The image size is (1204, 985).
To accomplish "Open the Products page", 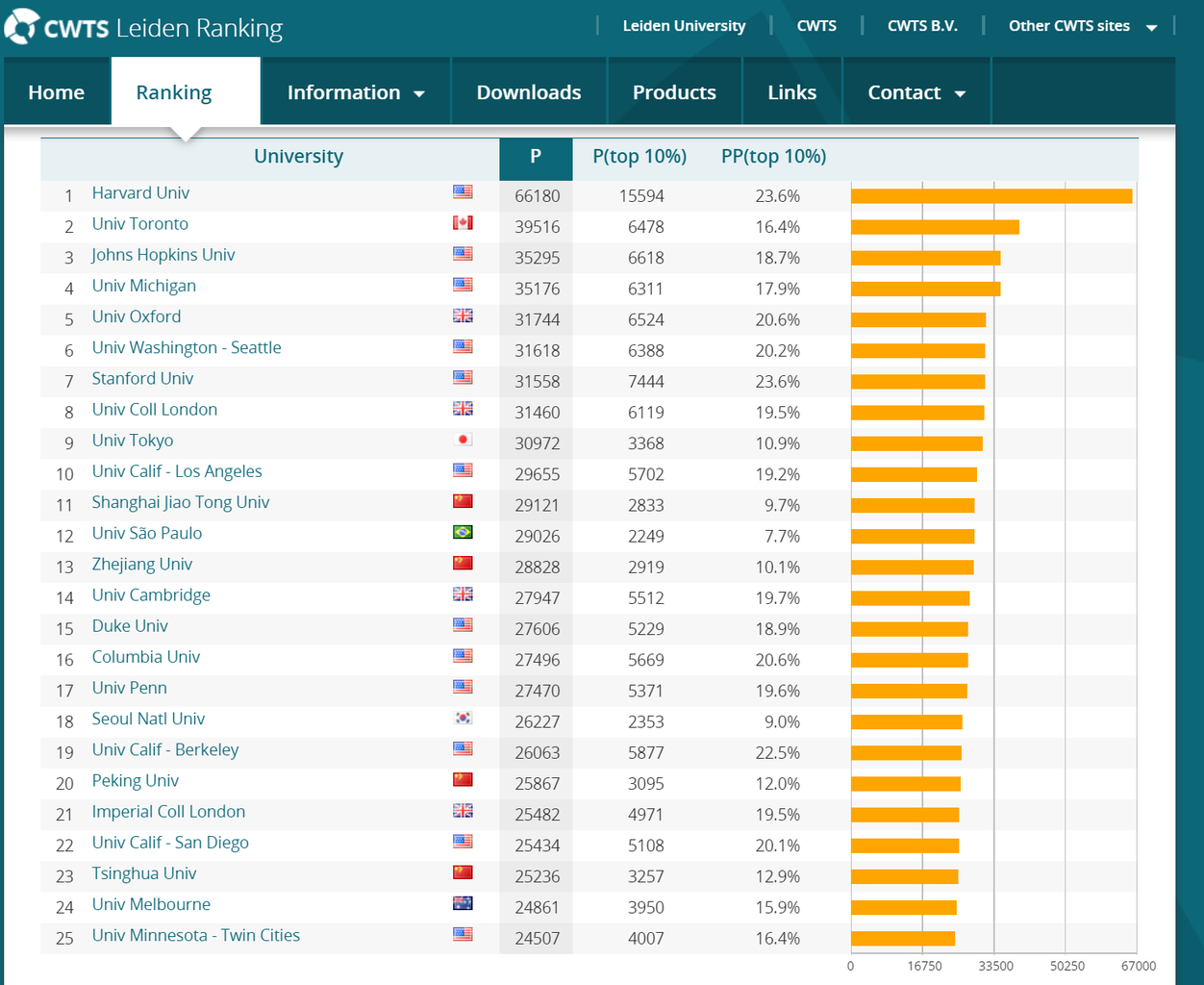I will point(674,92).
